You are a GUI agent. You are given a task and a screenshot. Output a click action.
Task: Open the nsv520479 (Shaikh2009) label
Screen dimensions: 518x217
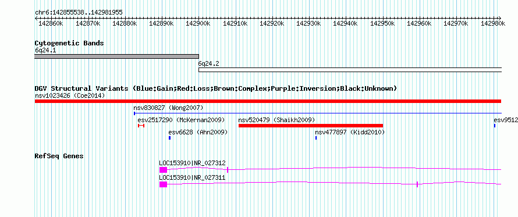coord(276,120)
